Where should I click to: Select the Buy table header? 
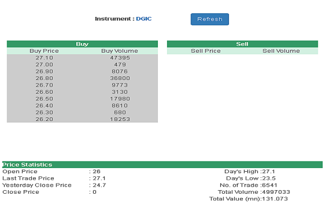(82, 44)
